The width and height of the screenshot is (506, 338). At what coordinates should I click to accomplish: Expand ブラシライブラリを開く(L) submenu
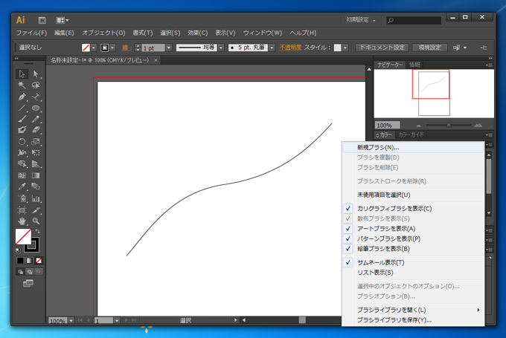[413, 310]
